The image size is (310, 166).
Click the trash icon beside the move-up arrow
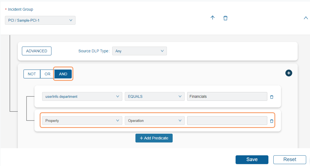[225, 18]
